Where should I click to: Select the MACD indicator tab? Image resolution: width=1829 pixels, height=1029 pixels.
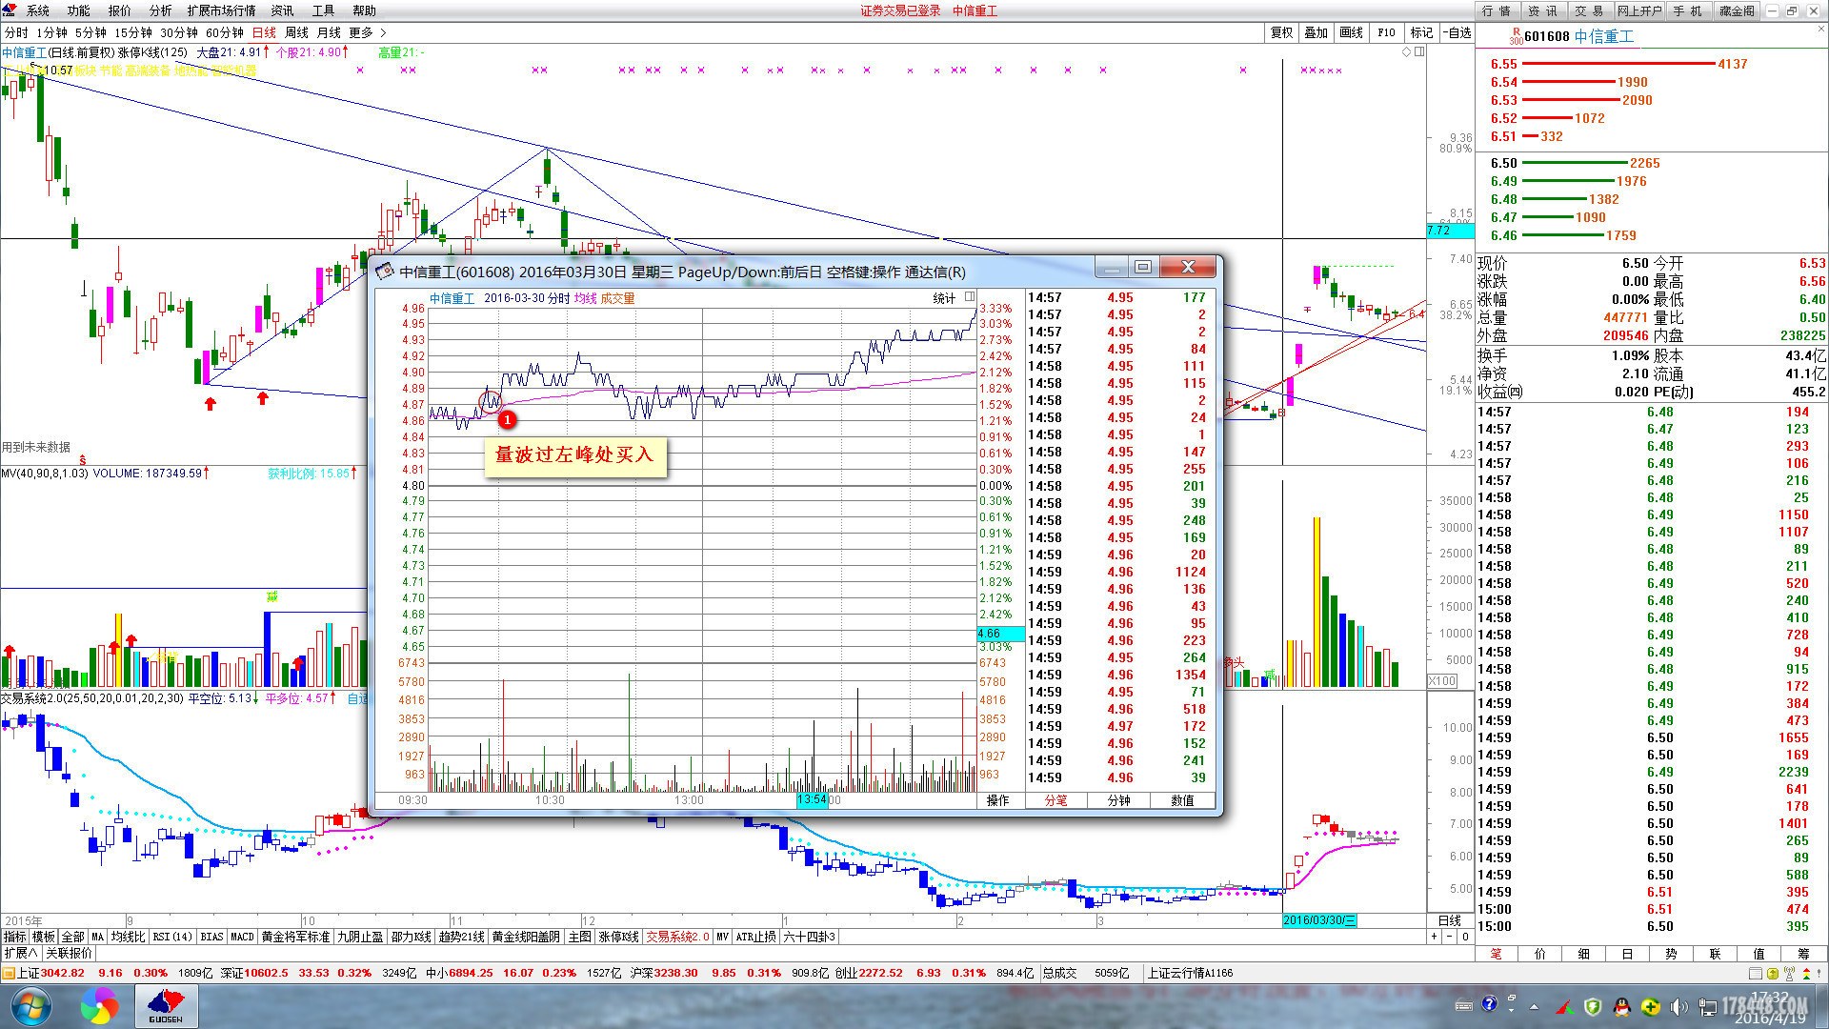243,937
